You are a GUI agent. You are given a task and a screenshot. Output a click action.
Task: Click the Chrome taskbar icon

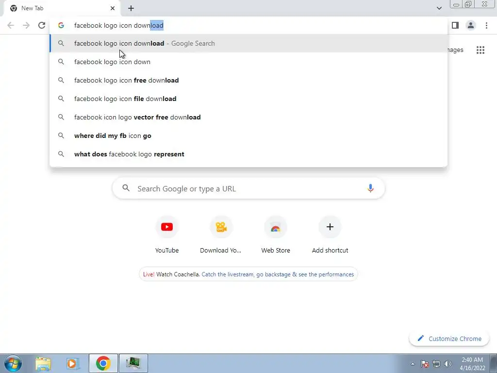click(x=103, y=363)
